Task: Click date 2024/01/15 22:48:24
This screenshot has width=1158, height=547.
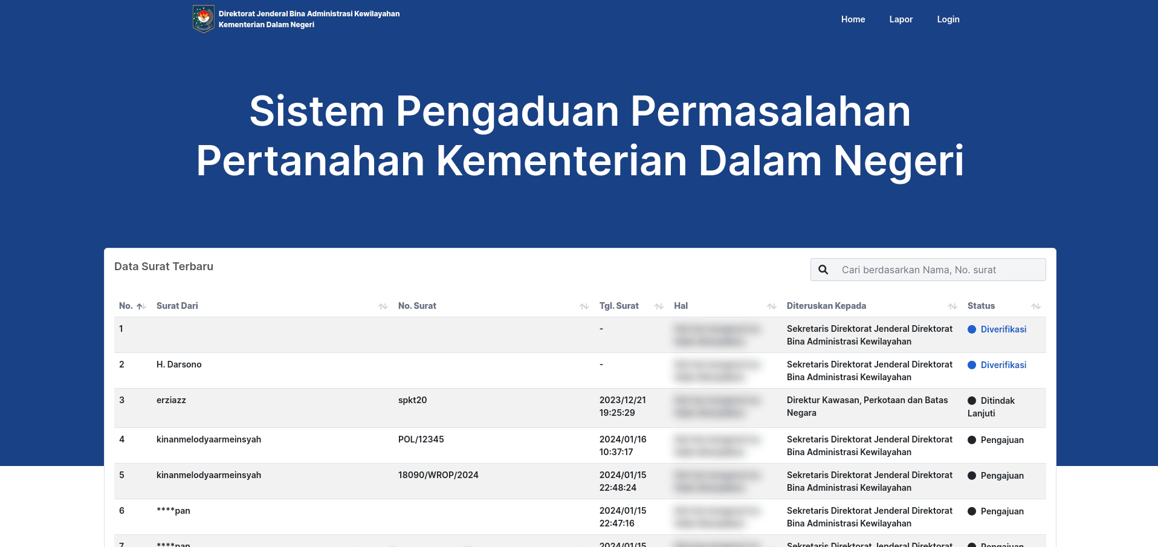Action: click(x=623, y=481)
